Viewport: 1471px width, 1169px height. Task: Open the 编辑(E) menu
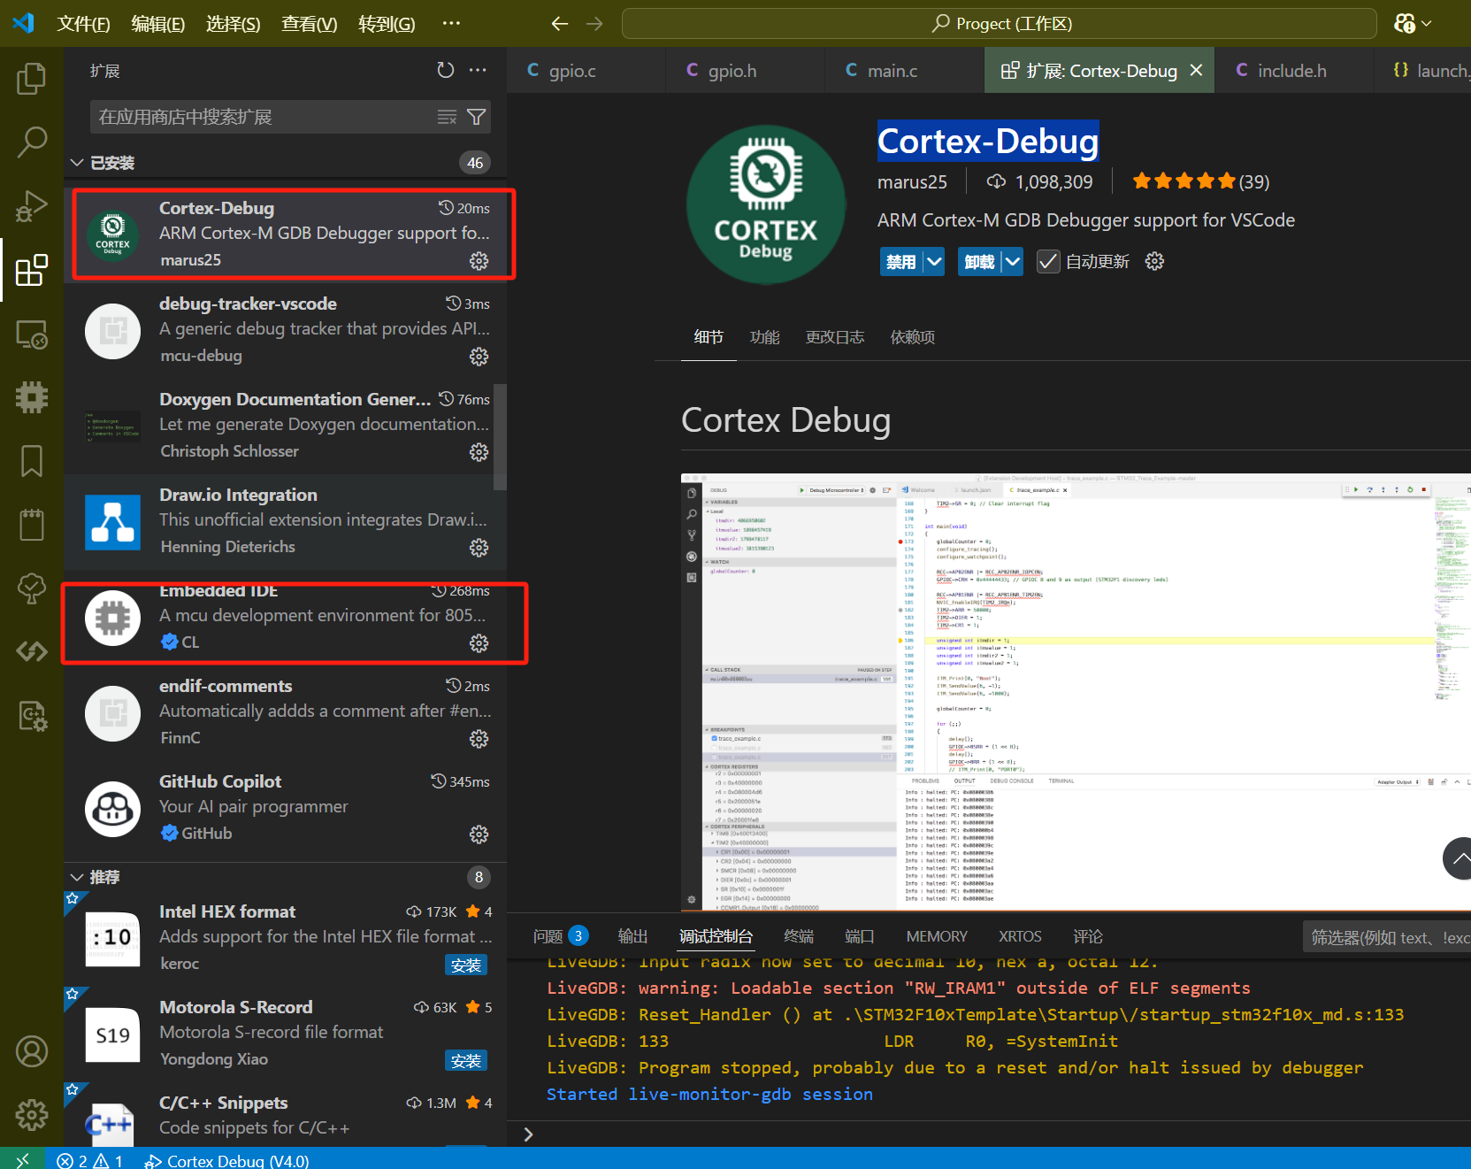pyautogui.click(x=157, y=23)
